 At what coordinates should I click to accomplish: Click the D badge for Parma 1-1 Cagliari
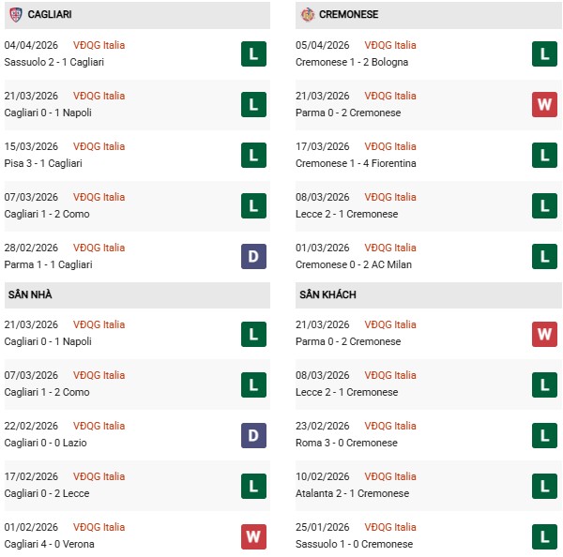[253, 256]
